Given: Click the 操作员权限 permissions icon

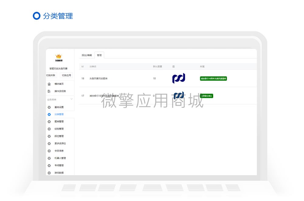Looking at the screenshot, I should 49,91.
